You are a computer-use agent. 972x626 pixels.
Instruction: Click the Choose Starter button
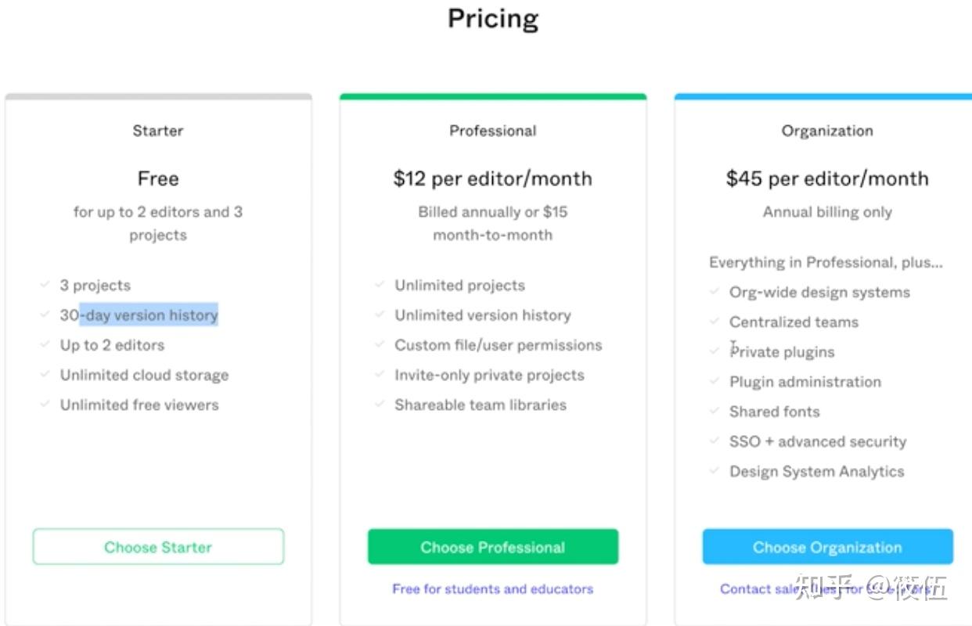point(158,547)
